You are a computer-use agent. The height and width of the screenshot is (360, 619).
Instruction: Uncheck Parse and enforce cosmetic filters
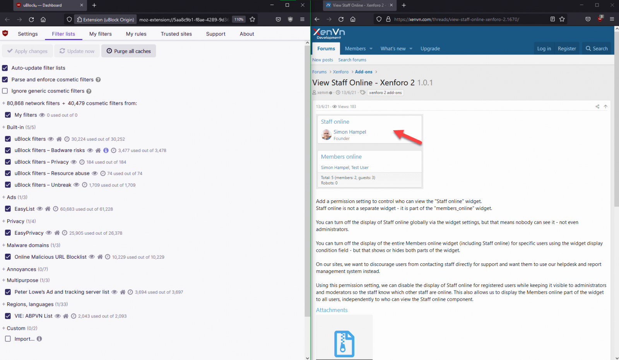(x=5, y=80)
